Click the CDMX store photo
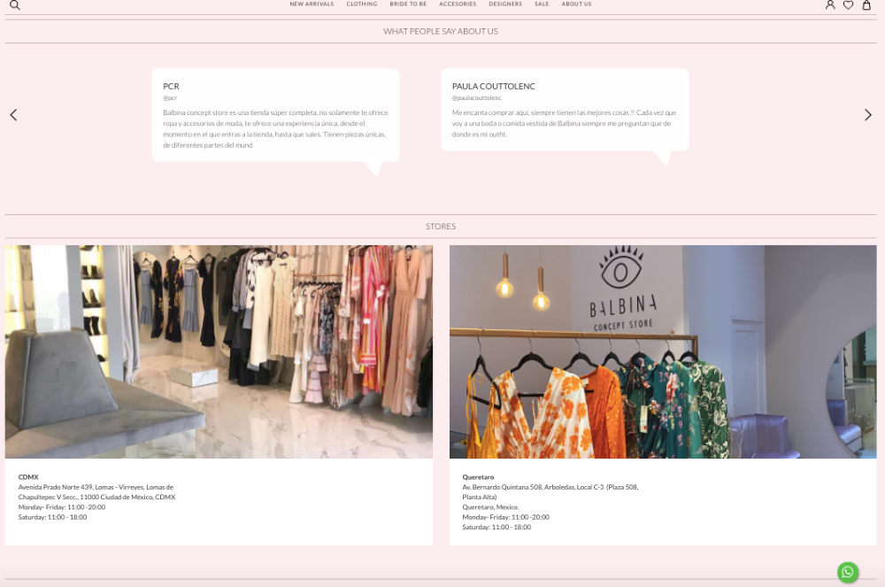The image size is (885, 587). (219, 351)
